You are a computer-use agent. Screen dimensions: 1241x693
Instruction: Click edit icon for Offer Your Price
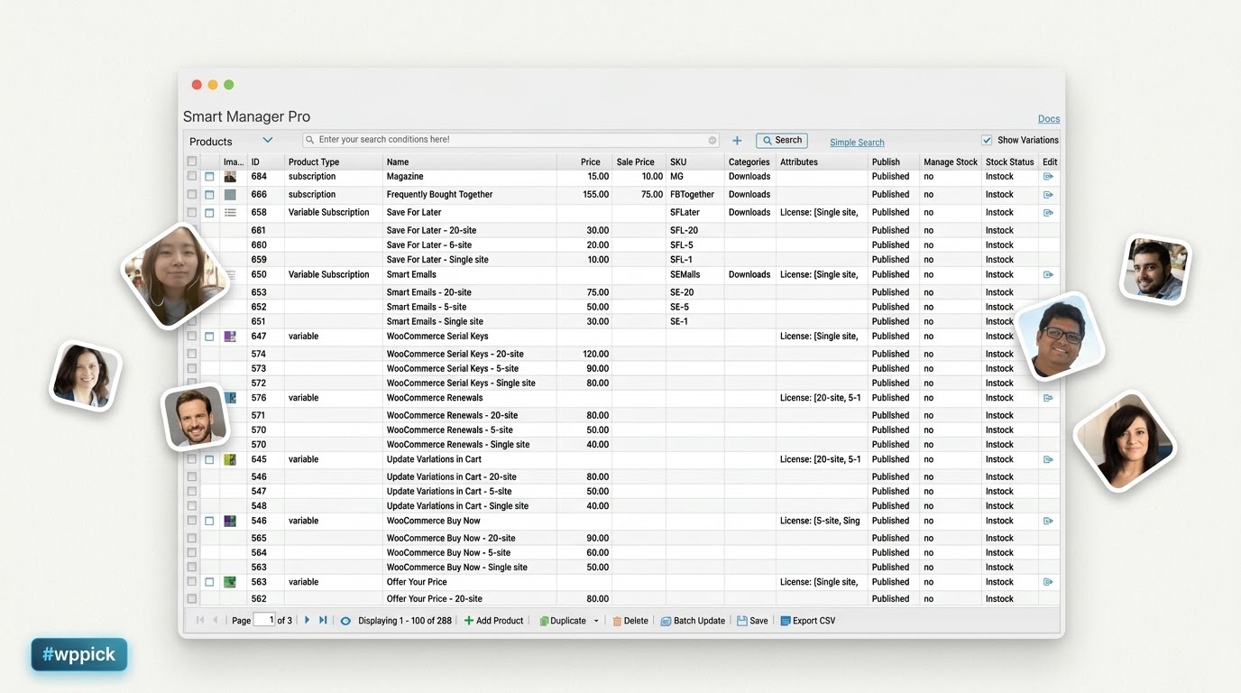pos(1048,582)
